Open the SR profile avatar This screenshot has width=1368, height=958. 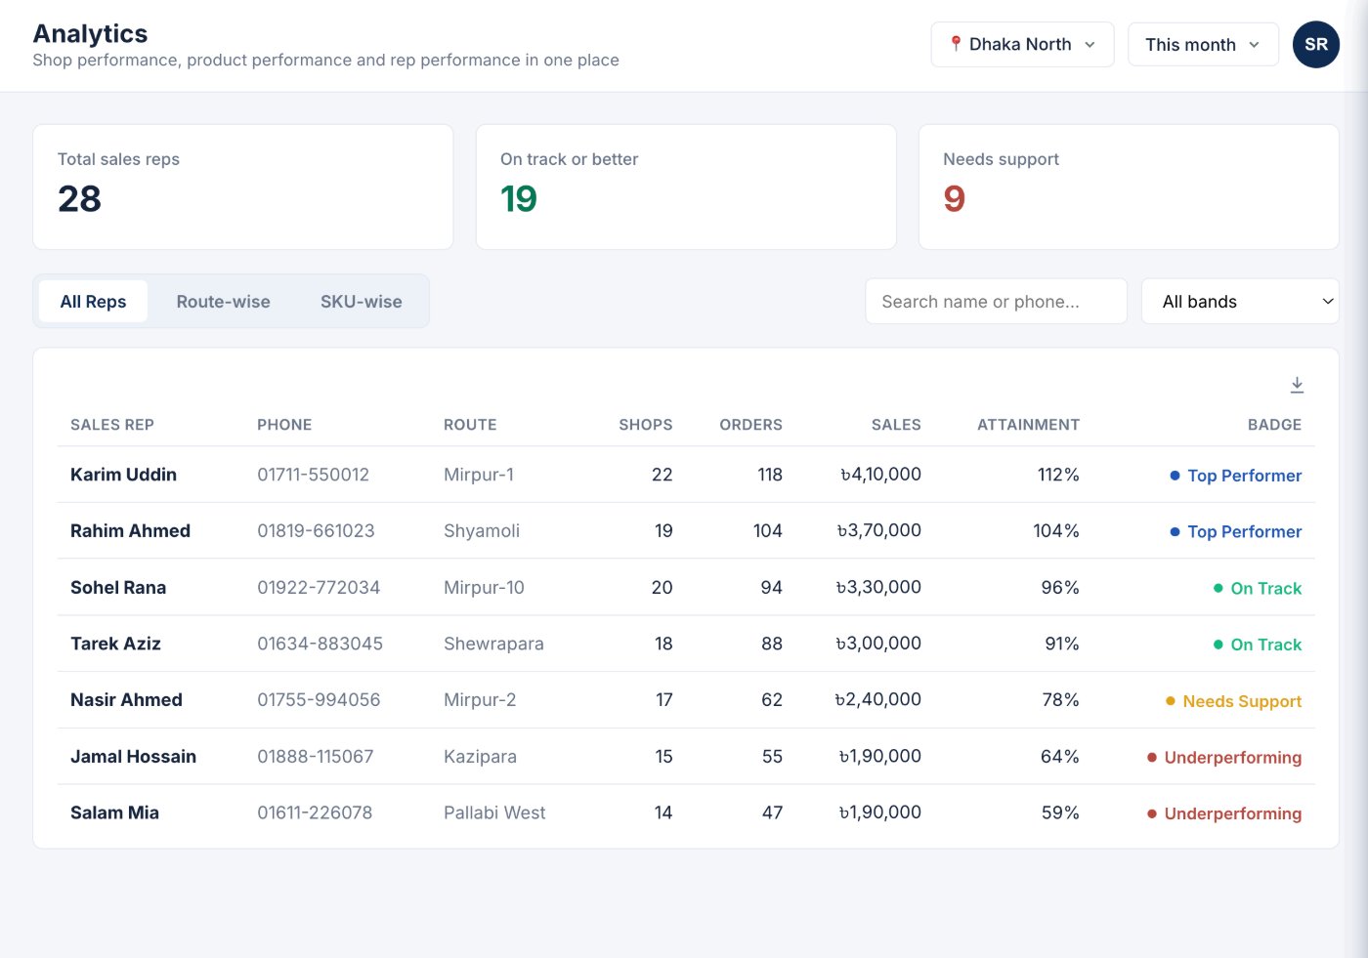1315,45
